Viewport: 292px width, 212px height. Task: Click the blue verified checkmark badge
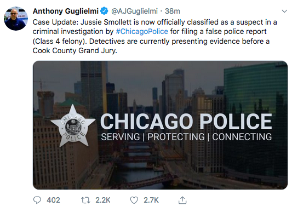pyautogui.click(x=104, y=11)
